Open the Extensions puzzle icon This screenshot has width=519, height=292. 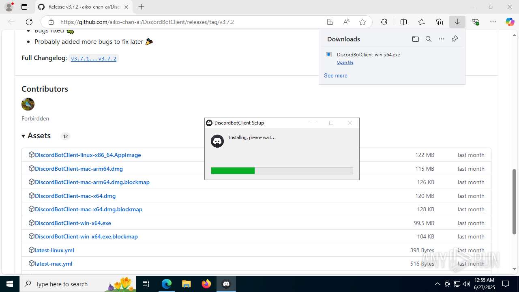pyautogui.click(x=384, y=22)
